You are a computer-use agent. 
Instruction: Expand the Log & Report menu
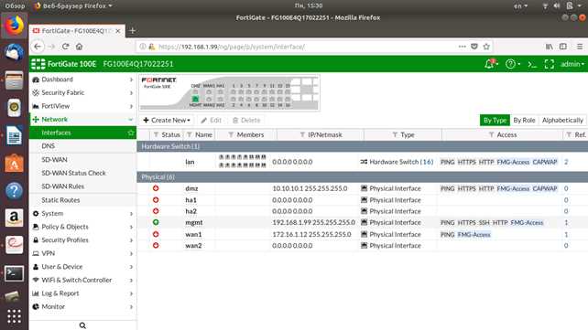(82, 293)
